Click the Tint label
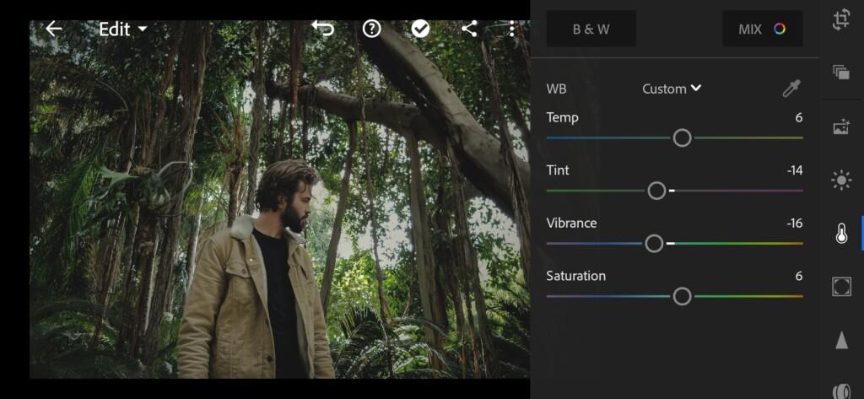Screen dimensions: 864x399 coord(558,170)
